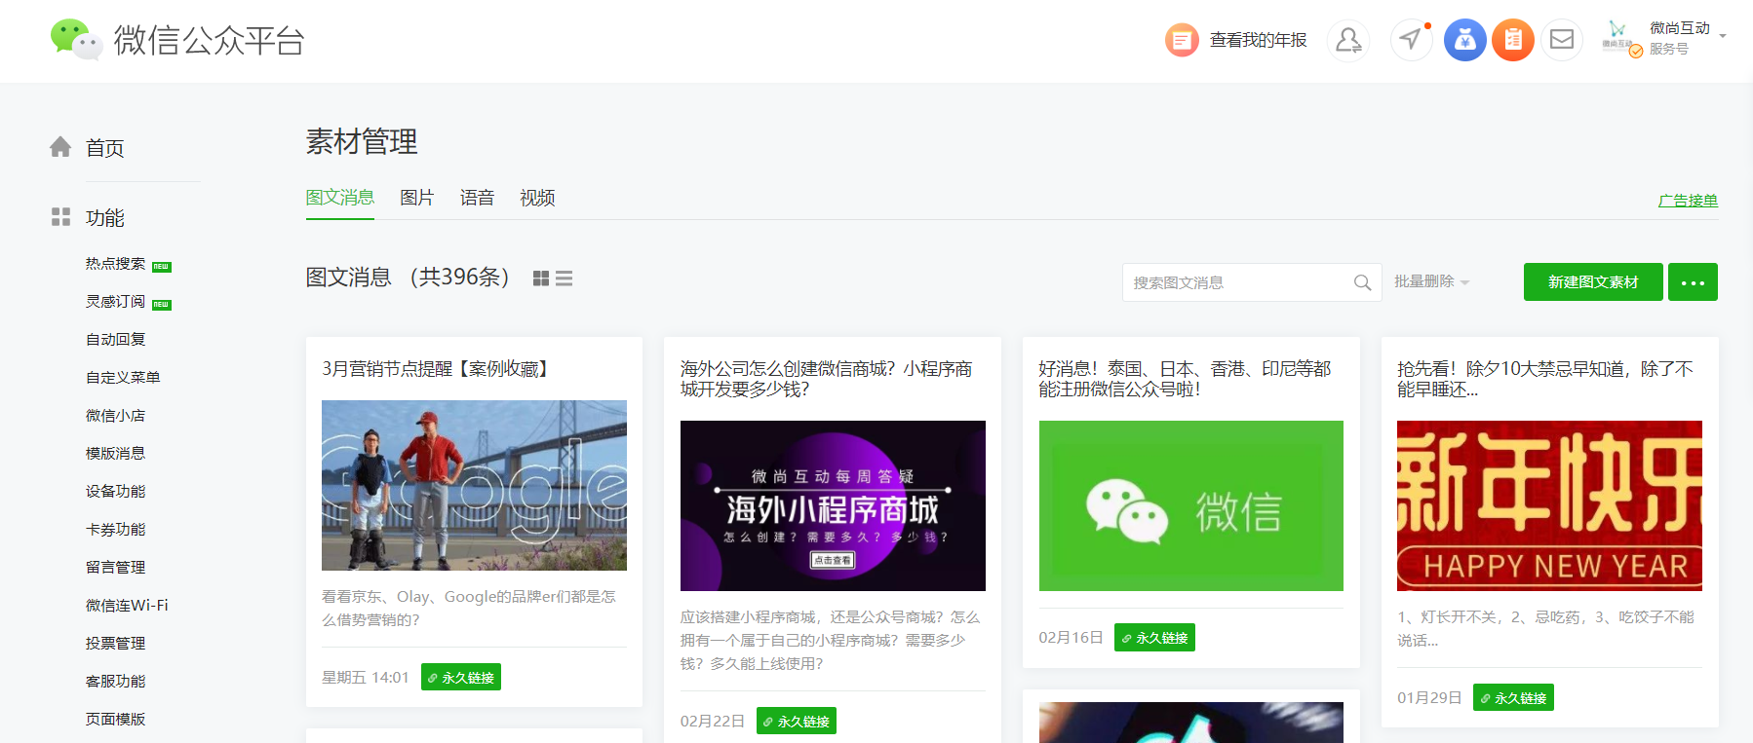Click the new badge beside 灵感订阅
The width and height of the screenshot is (1753, 743).
[162, 305]
